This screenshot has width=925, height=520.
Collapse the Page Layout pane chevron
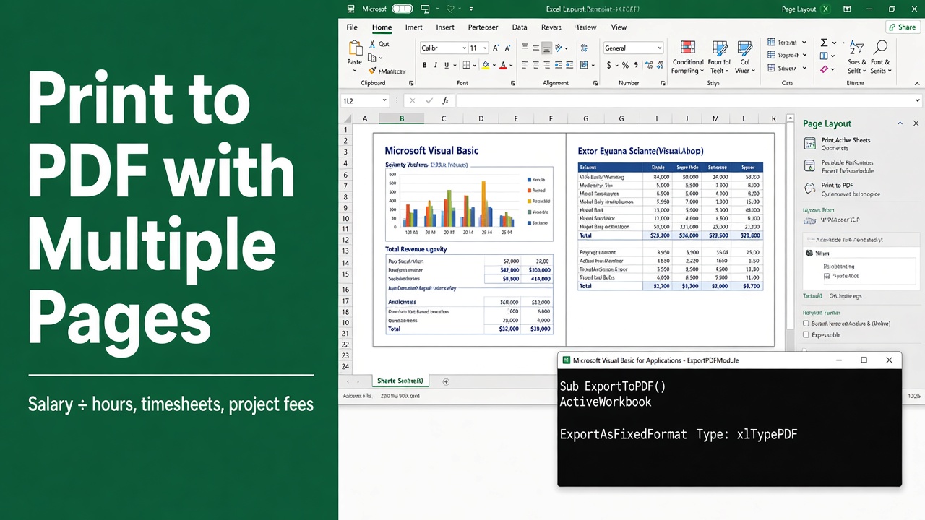pyautogui.click(x=900, y=123)
